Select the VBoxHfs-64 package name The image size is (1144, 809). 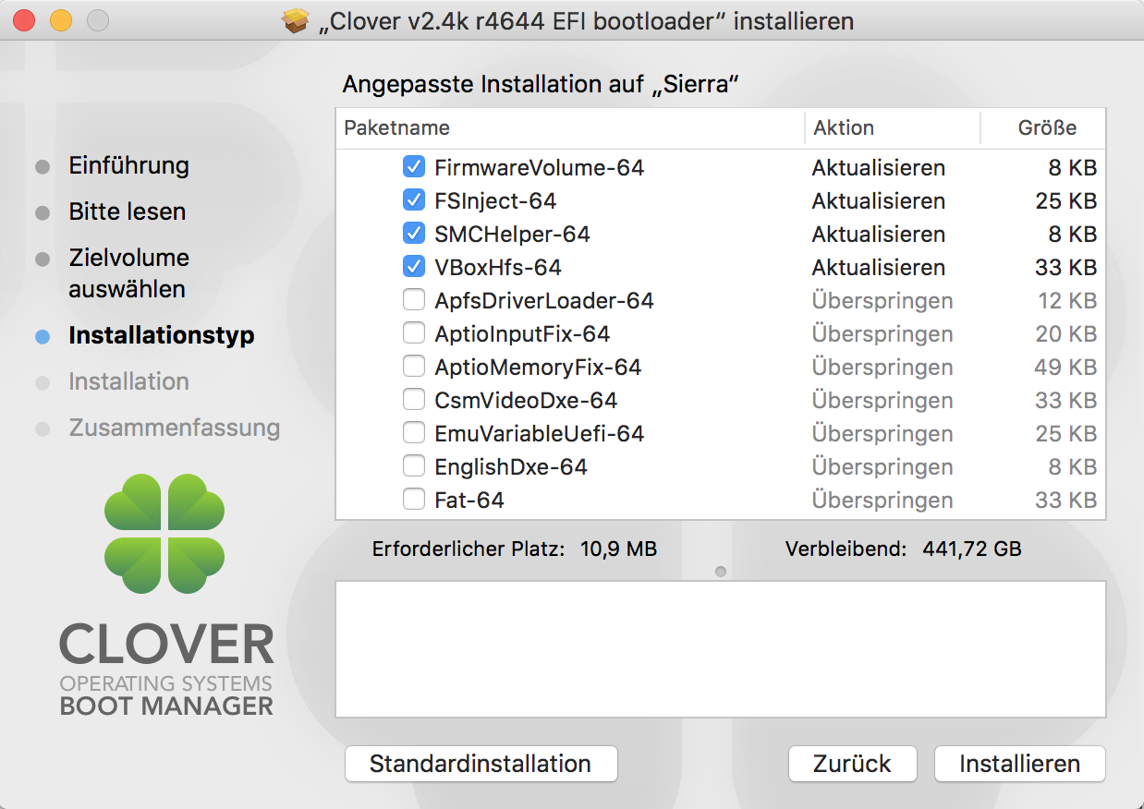[x=498, y=267]
